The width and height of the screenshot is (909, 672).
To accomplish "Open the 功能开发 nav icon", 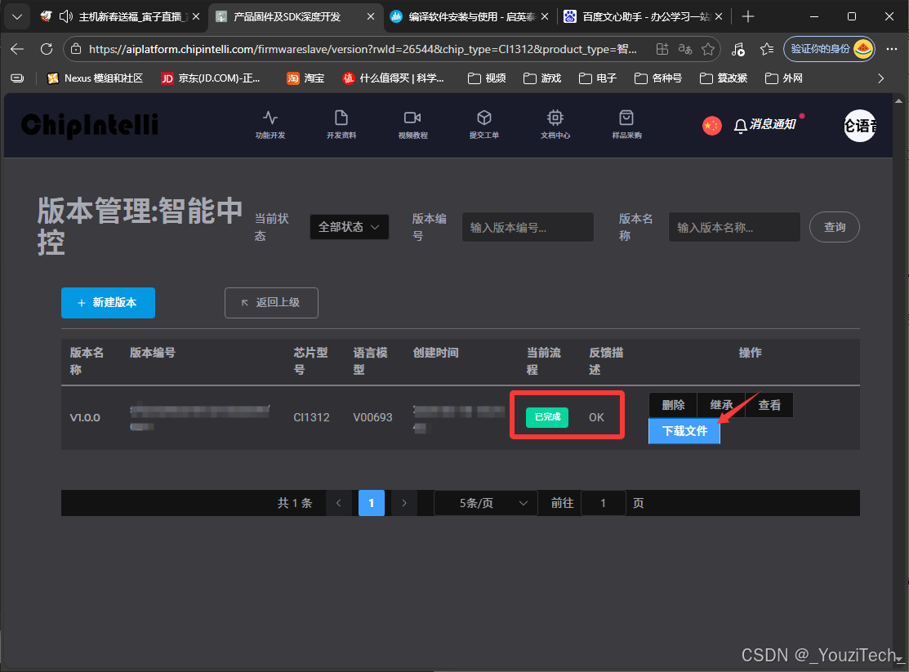I will 270,124.
